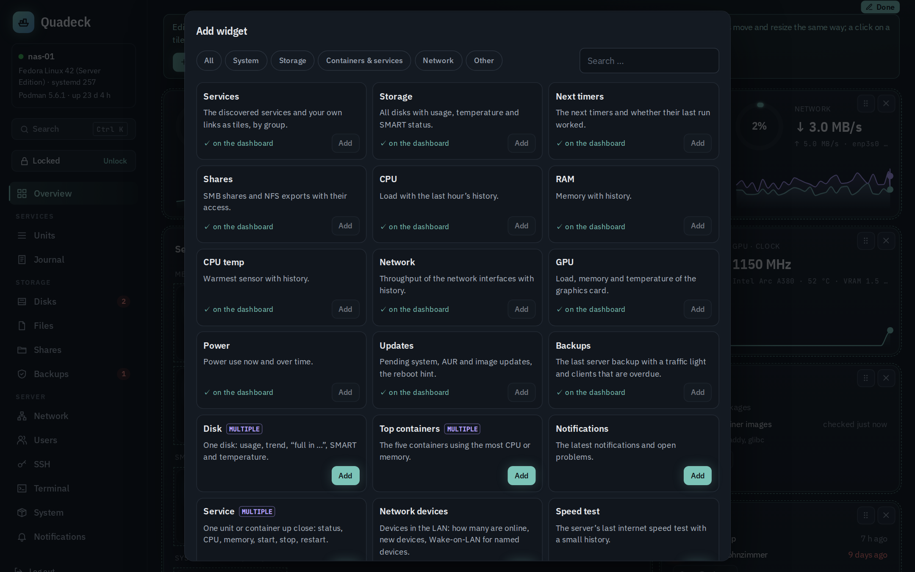
Task: Filter widgets by Other
Action: pyautogui.click(x=484, y=61)
